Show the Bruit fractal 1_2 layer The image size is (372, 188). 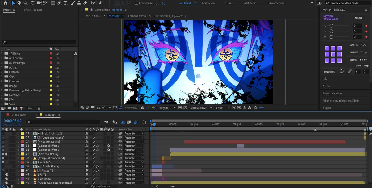pyautogui.click(x=3, y=133)
